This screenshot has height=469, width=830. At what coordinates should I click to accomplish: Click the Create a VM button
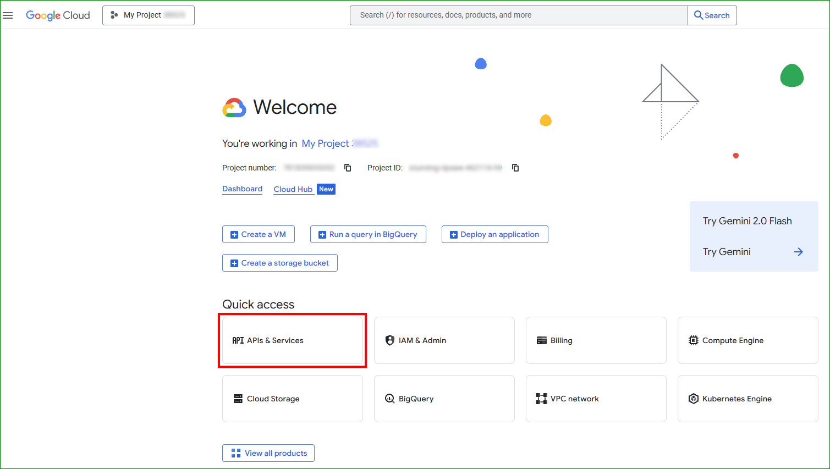click(259, 234)
